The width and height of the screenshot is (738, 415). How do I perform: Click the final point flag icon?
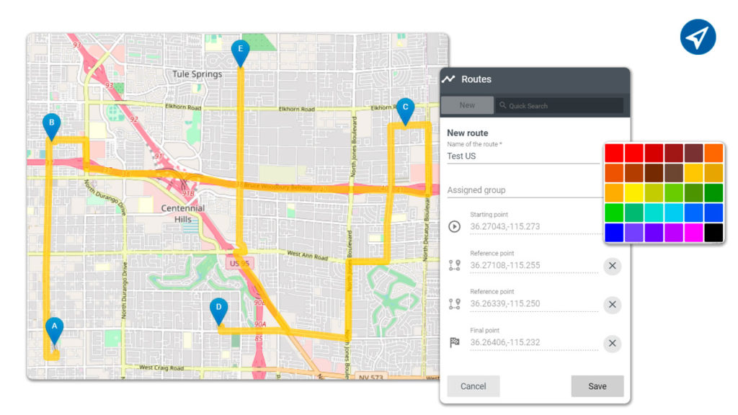454,342
